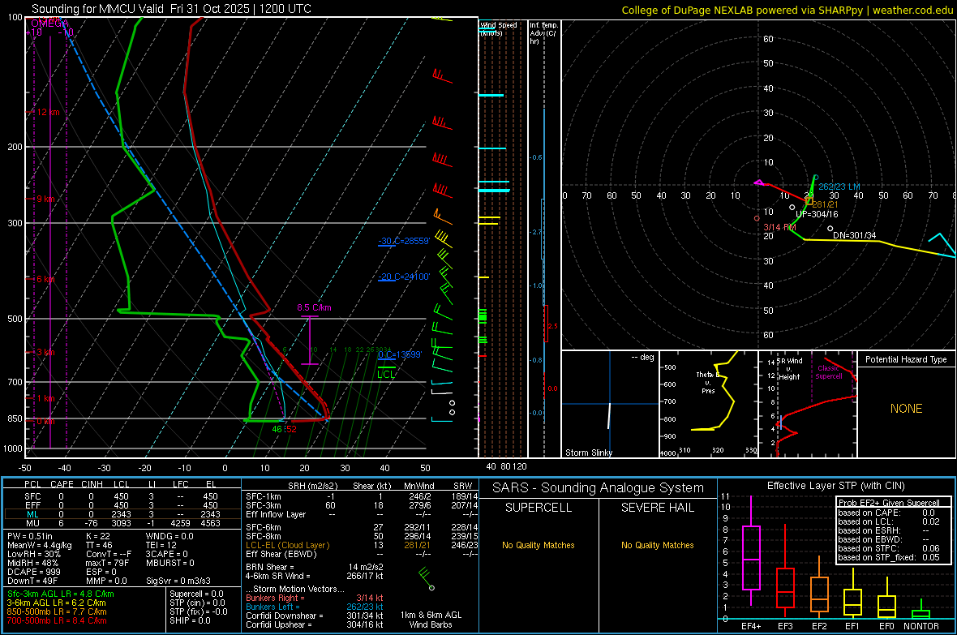Select the MU parcel row
957x635 pixels.
pyautogui.click(x=122, y=523)
